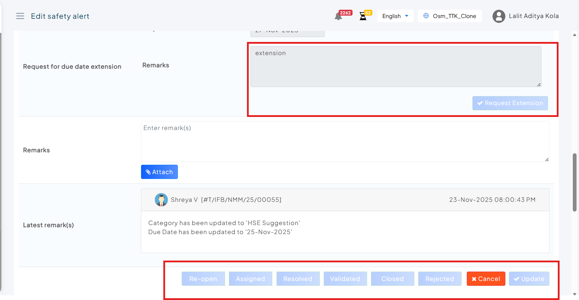
Task: Set the alert status to Closed
Action: [392, 279]
